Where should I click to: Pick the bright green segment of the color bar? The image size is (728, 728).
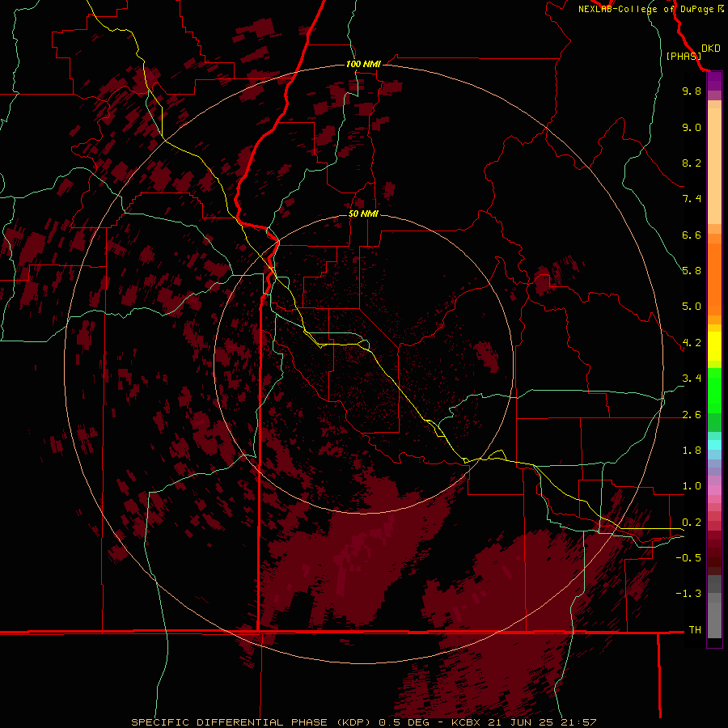714,391
